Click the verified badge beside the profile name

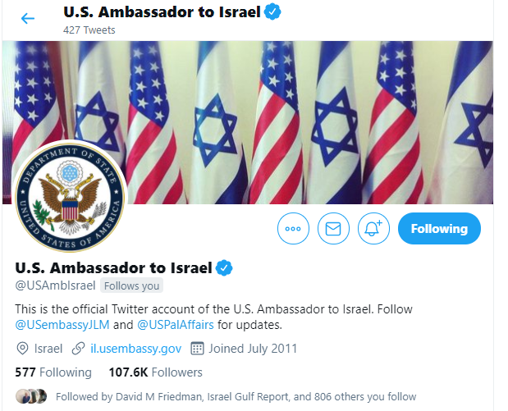[x=224, y=267]
